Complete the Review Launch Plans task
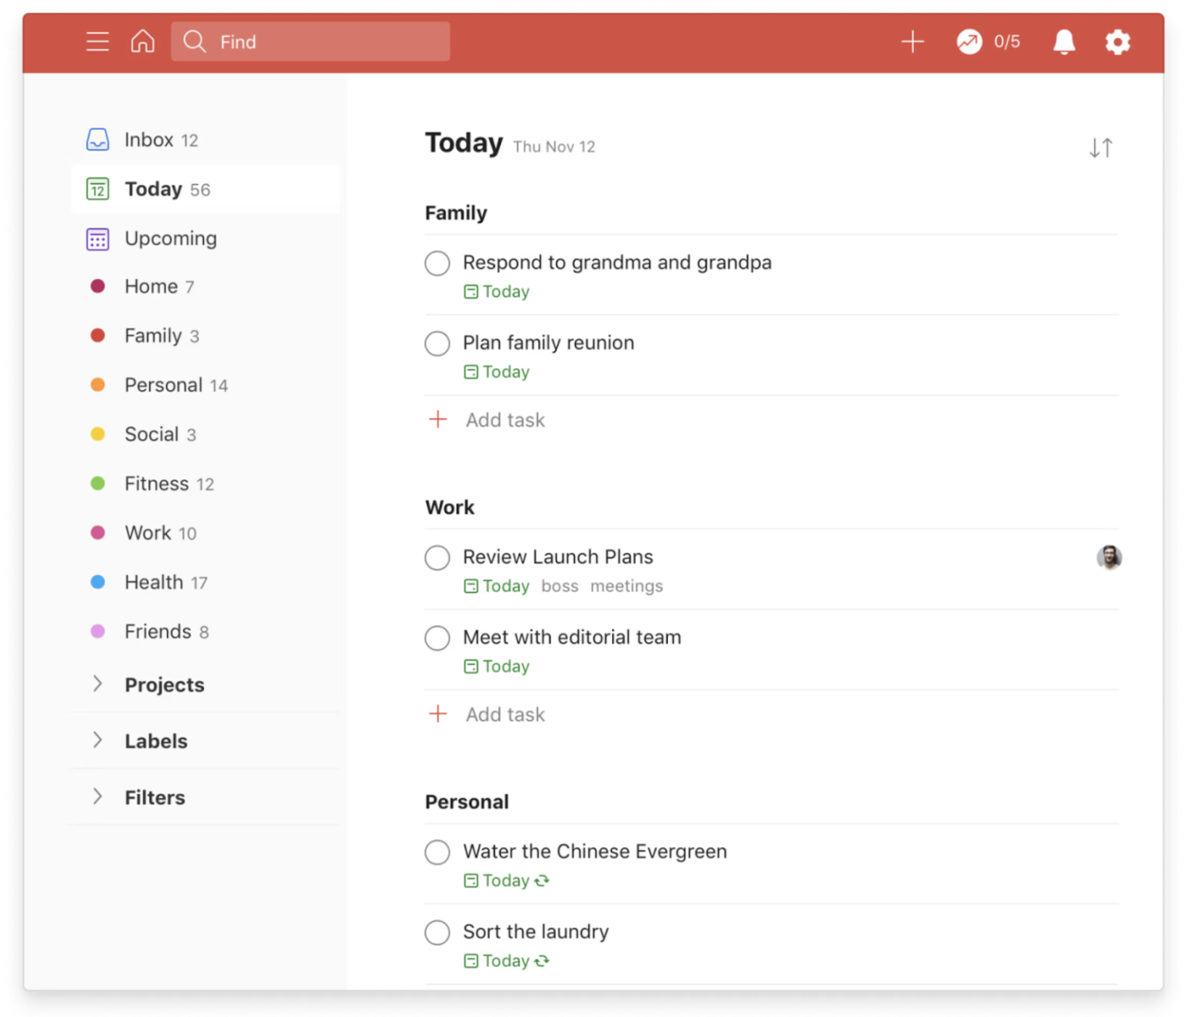Image resolution: width=1187 pixels, height=1017 pixels. click(x=437, y=557)
